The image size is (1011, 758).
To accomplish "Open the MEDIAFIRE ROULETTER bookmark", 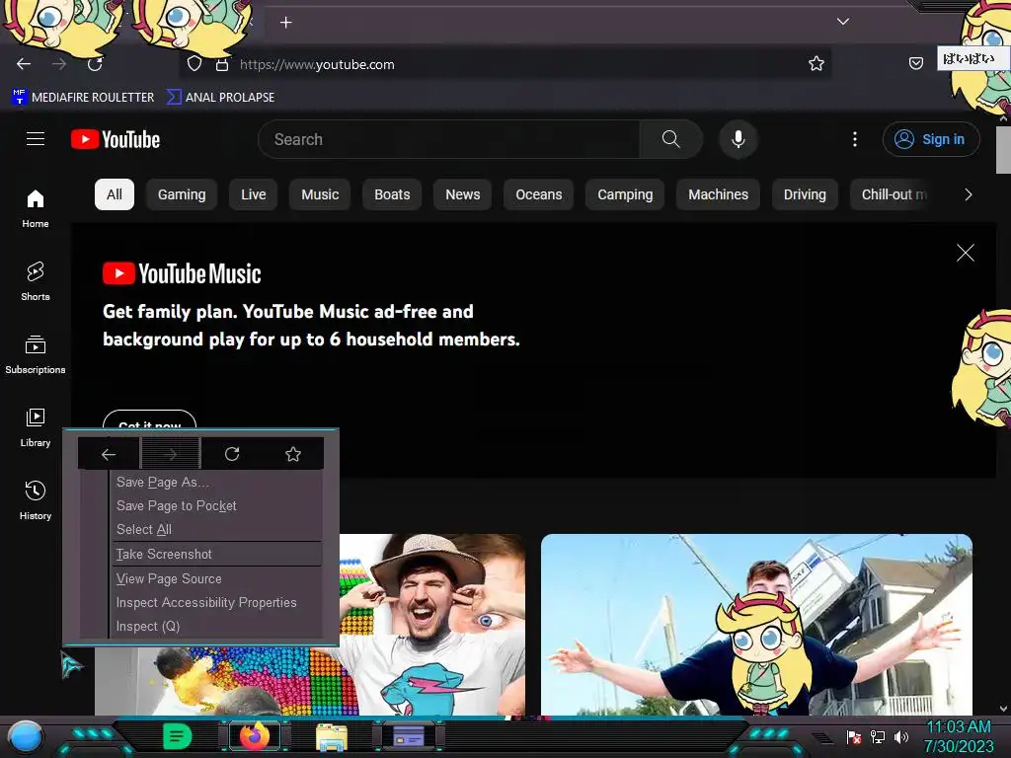I will (x=83, y=98).
